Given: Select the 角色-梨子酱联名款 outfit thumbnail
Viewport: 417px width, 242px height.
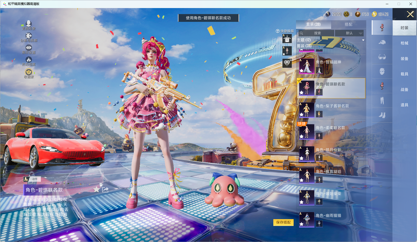Looking at the screenshot, I should coord(307,110).
